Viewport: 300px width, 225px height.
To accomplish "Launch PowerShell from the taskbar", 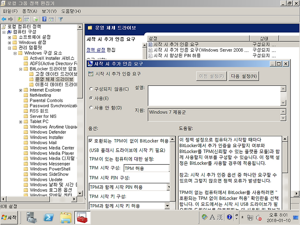I will tap(49, 217).
